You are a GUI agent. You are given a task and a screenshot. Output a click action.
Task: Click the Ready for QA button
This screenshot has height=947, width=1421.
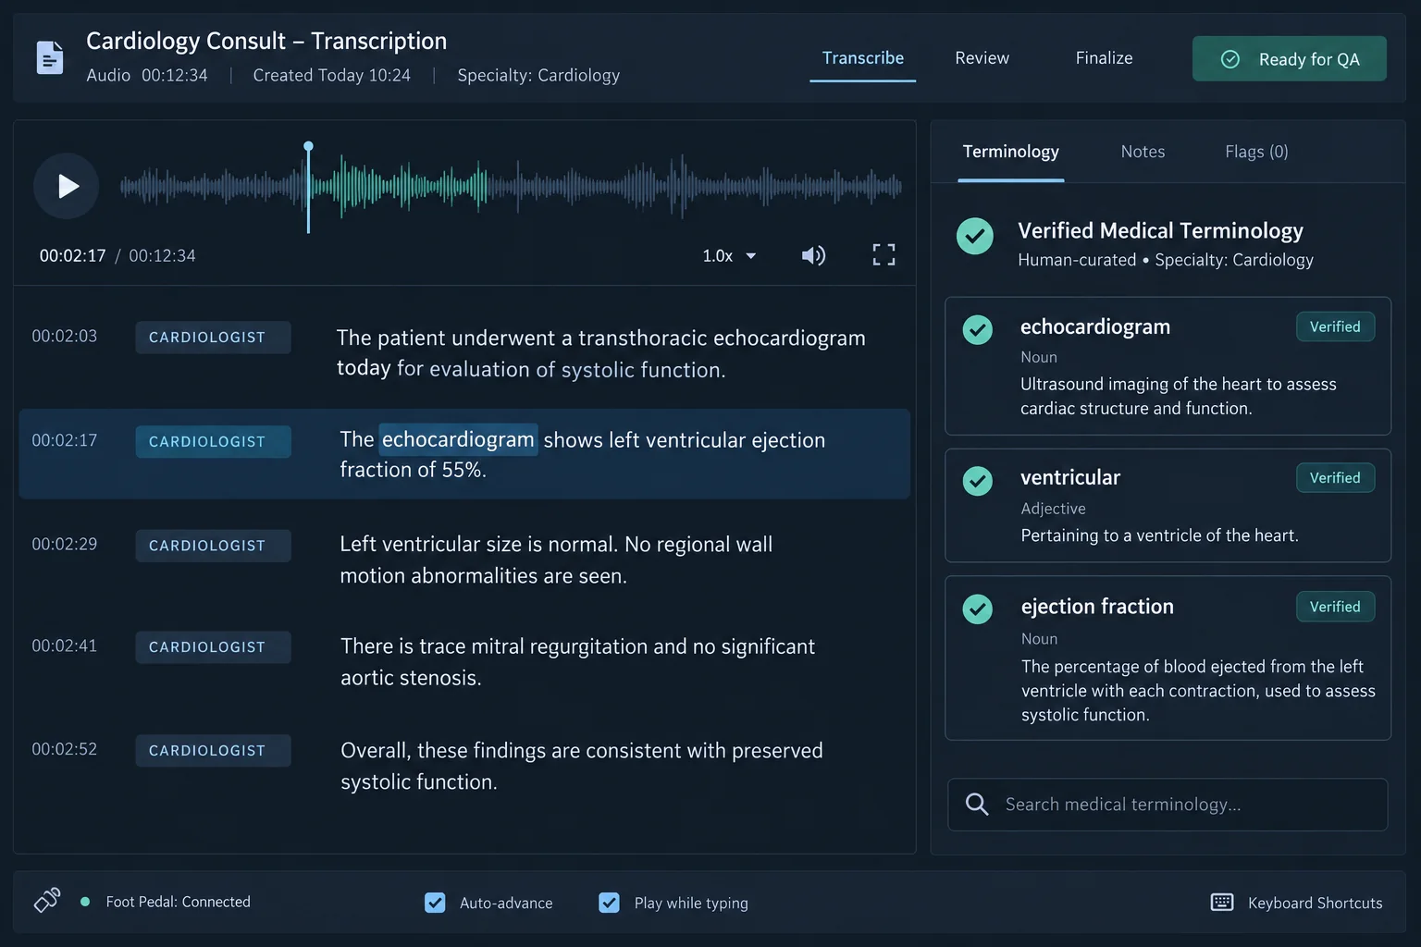[x=1289, y=59]
